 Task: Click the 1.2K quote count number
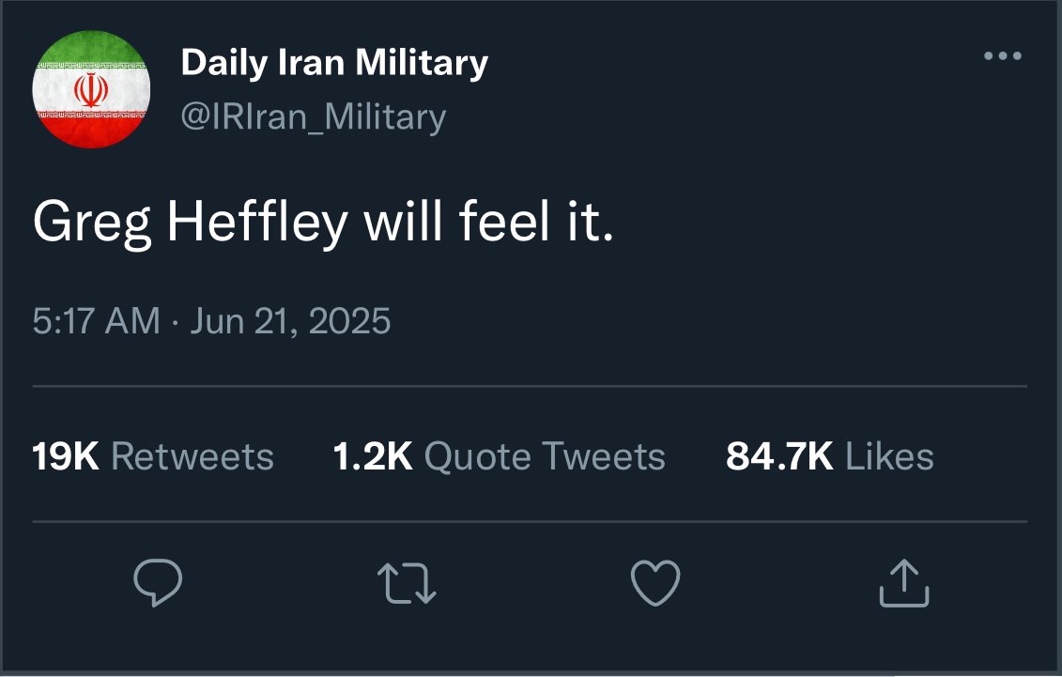[x=373, y=457]
